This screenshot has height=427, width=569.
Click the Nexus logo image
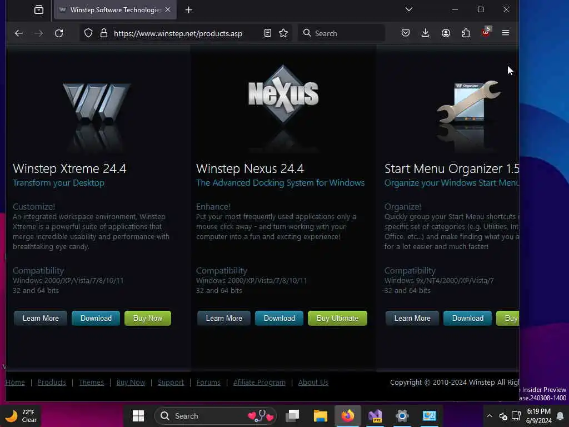coord(283,93)
